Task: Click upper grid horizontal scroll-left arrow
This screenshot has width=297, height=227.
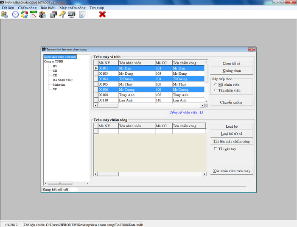Action: pyautogui.click(x=95, y=105)
